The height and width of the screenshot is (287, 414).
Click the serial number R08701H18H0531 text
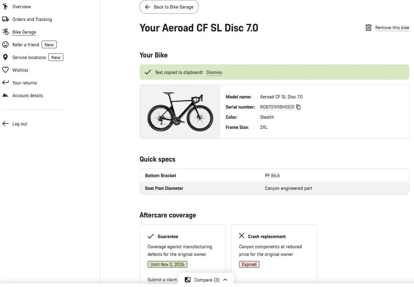click(x=277, y=107)
